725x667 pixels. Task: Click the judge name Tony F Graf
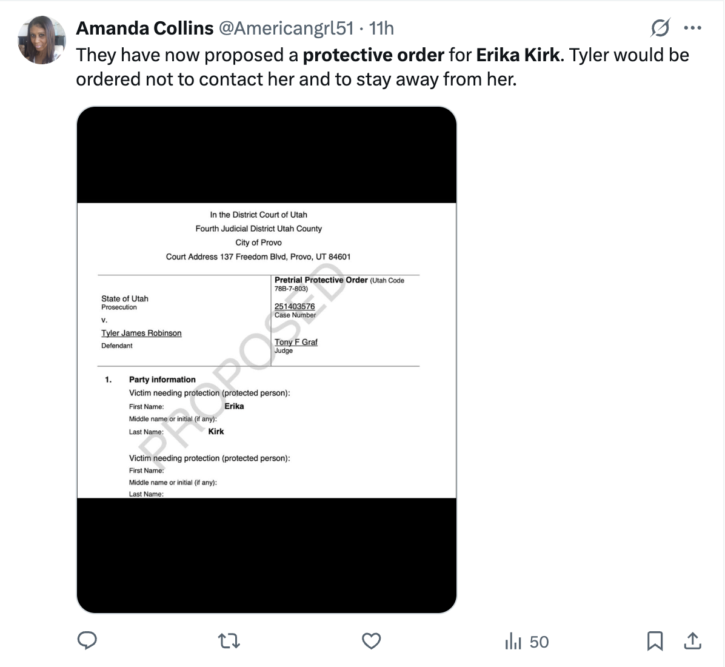pos(296,342)
